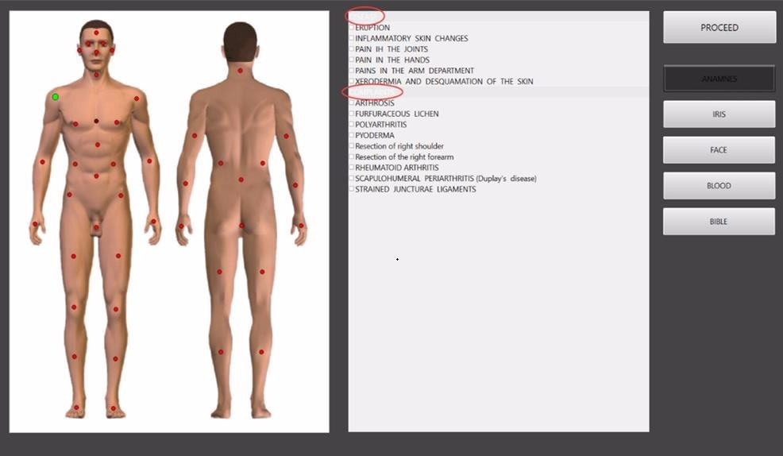
Task: Enable SCAPULOHUMERAL PERIARTHRITIS checkbox
Action: [352, 178]
